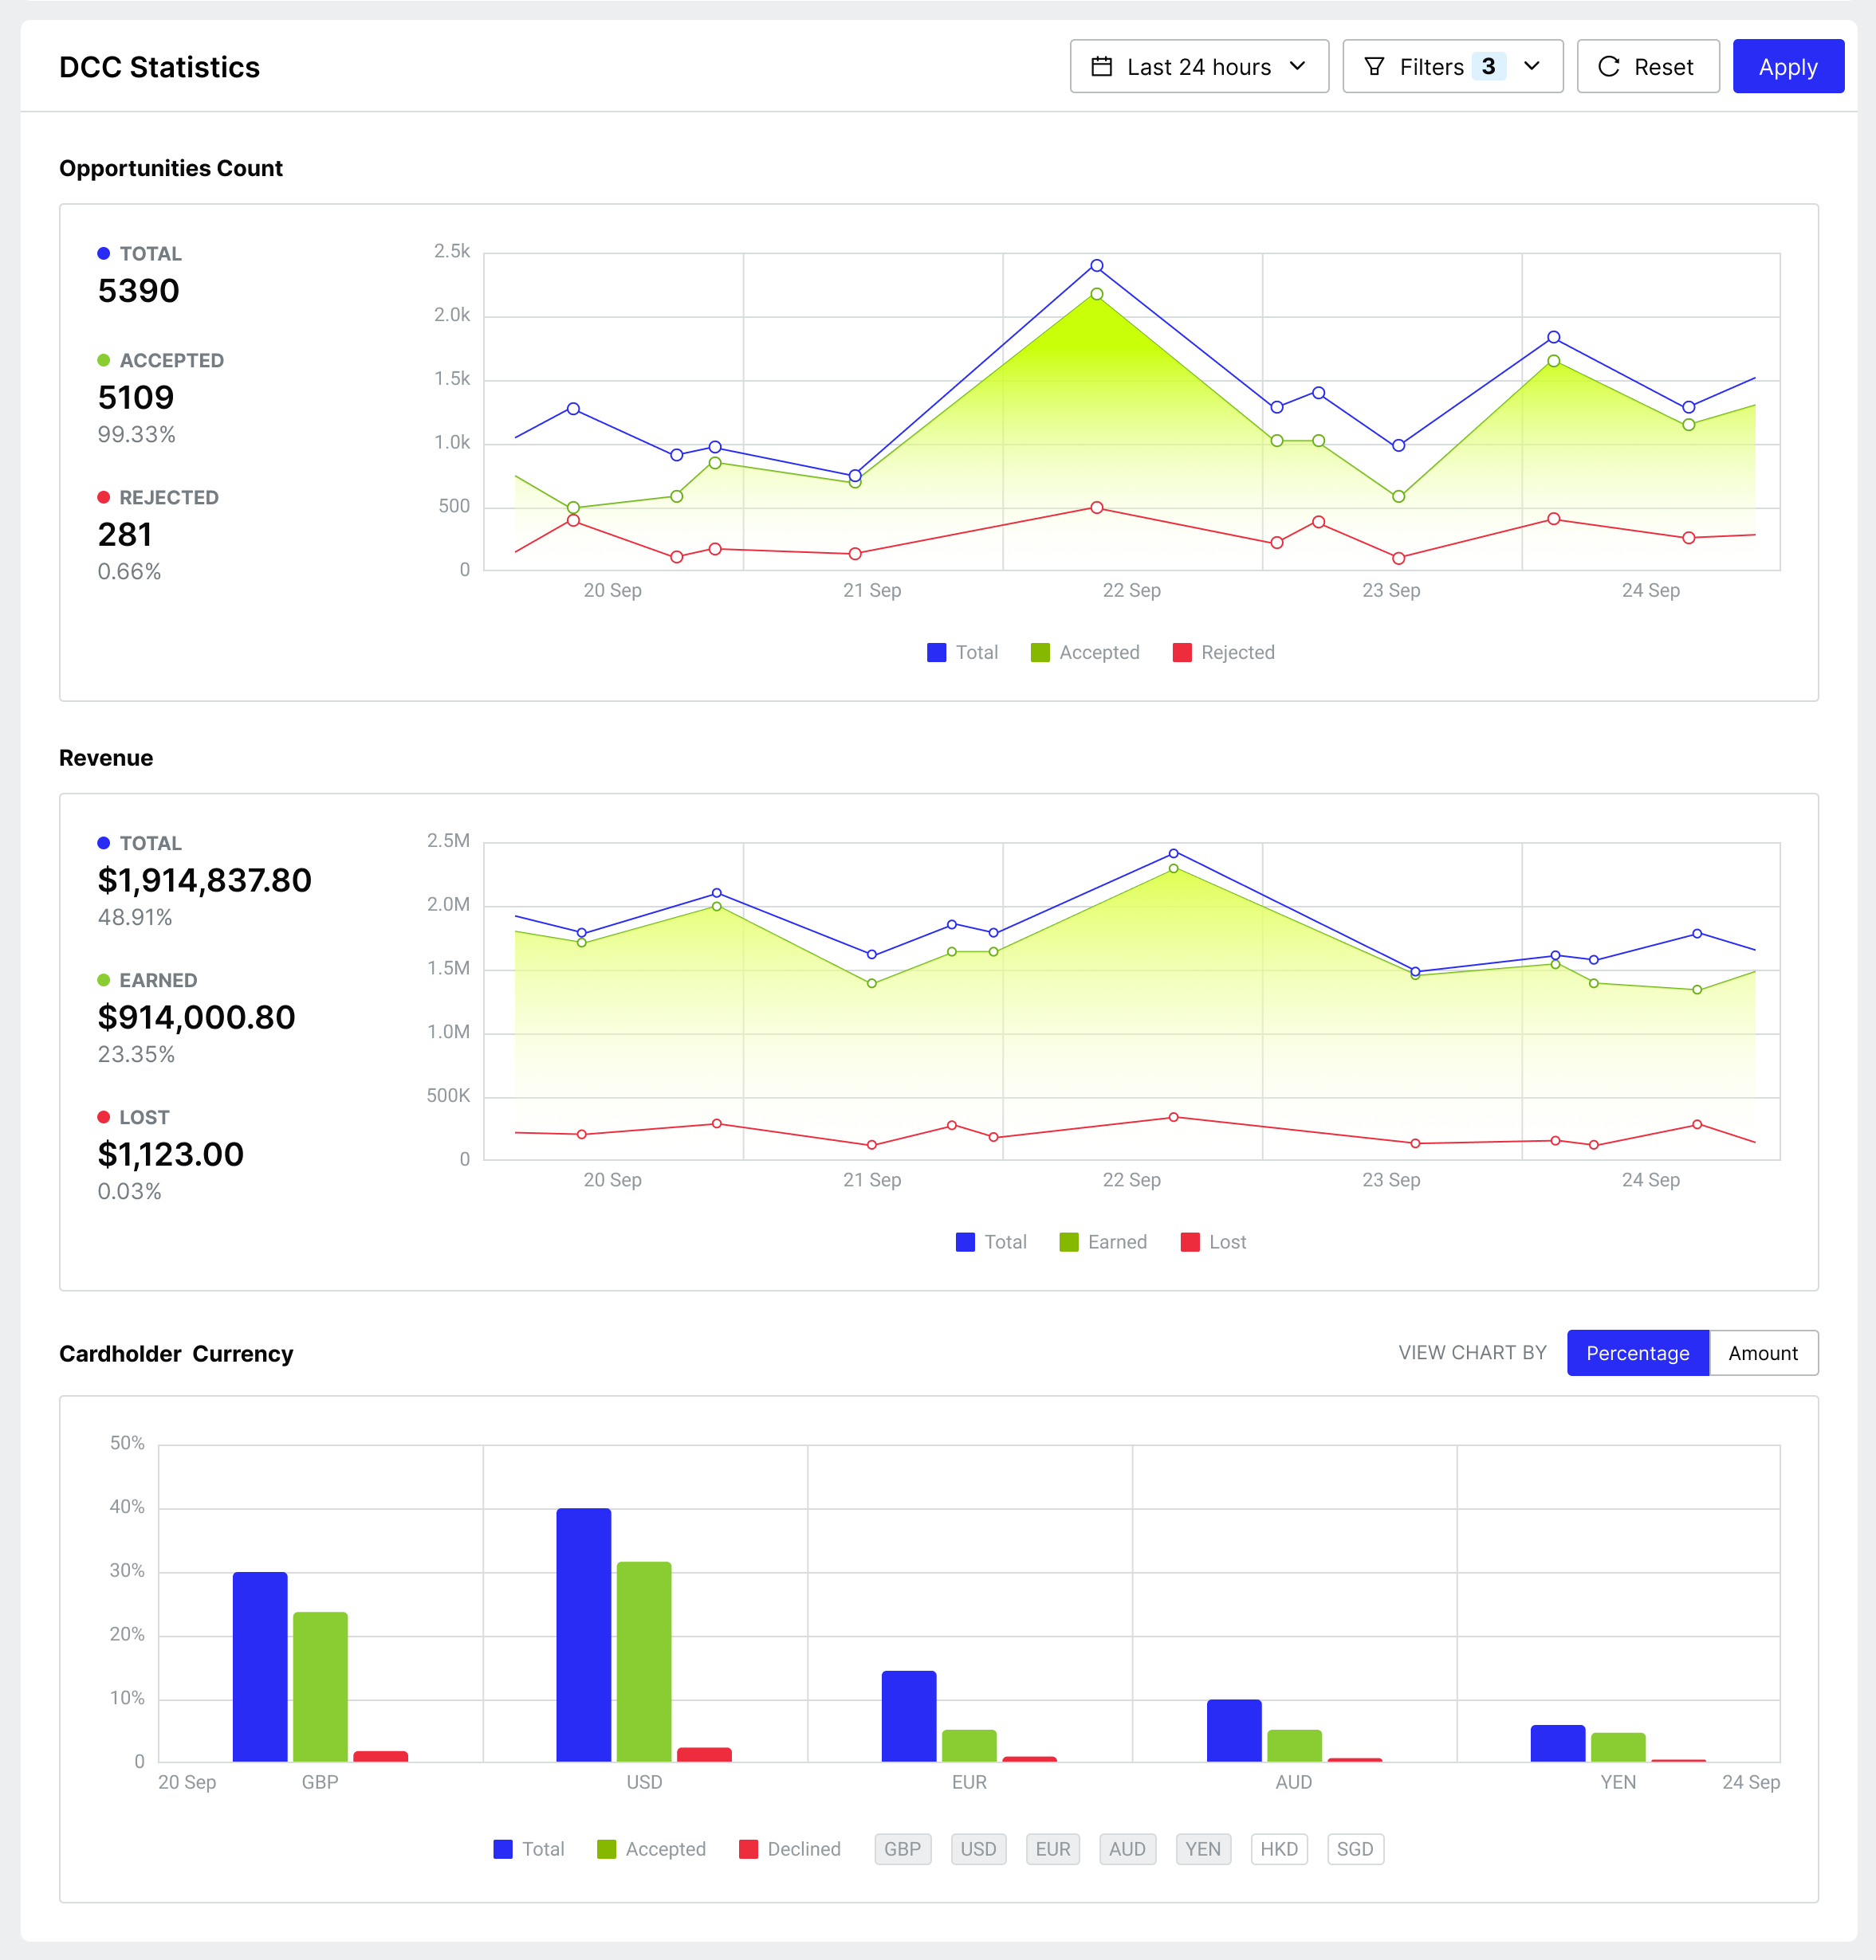Click the chevron next to Last 24 hours
The height and width of the screenshot is (1960, 1876).
coord(1297,67)
